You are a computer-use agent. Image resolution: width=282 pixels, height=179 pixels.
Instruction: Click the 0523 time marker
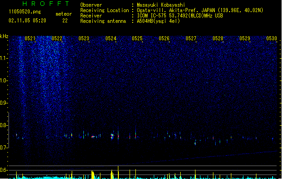point(84,38)
